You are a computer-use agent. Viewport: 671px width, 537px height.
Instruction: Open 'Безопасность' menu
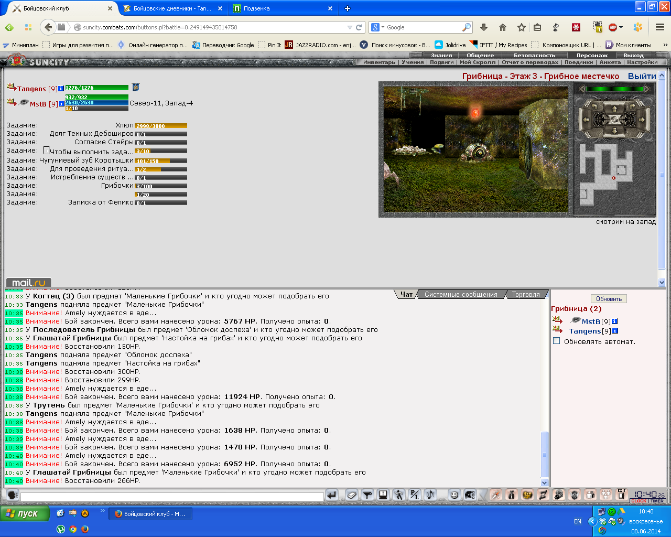click(534, 55)
